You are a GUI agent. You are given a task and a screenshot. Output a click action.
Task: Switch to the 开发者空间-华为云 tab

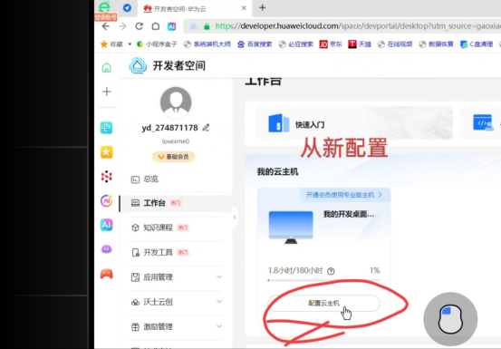(195, 8)
